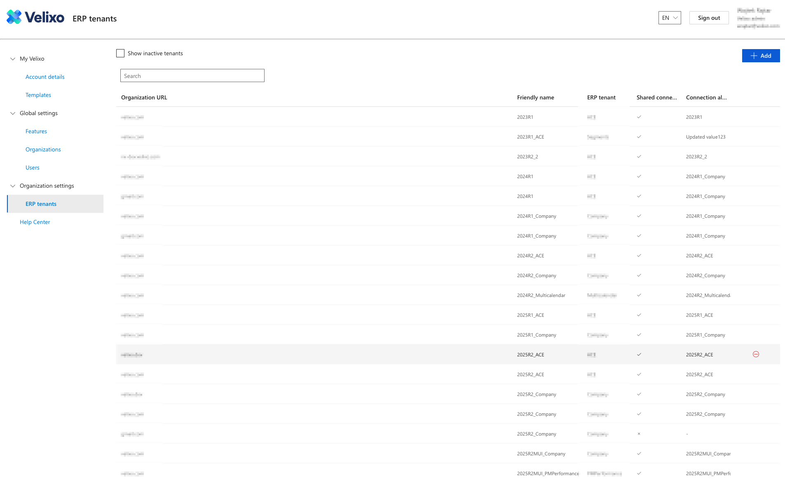
Task: Collapse the Global settings section
Action: coord(12,113)
